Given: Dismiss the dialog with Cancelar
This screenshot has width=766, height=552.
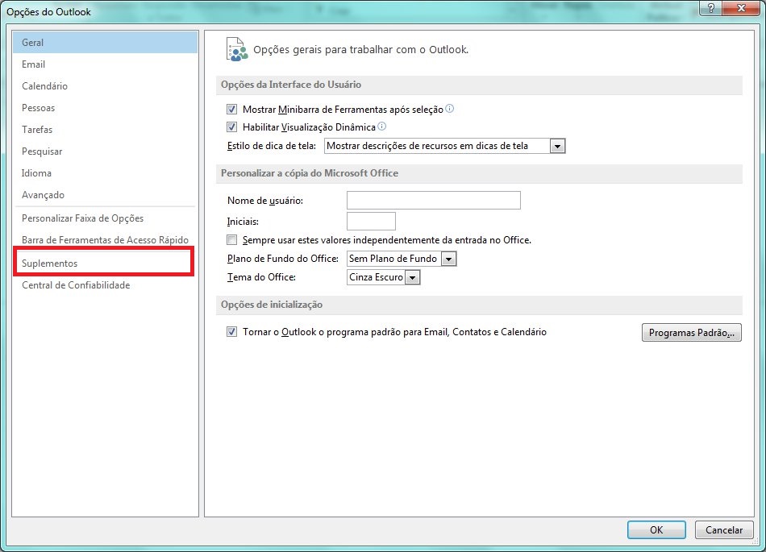Looking at the screenshot, I should (723, 529).
